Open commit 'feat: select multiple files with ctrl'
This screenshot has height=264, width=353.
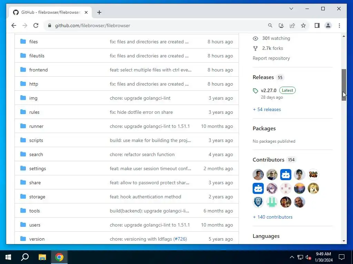click(151, 70)
